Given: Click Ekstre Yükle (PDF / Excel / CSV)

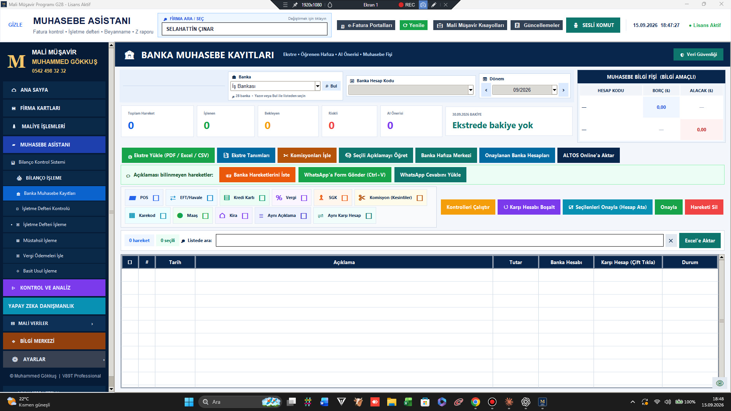Looking at the screenshot, I should tap(168, 155).
